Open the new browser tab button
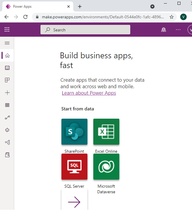 click(x=80, y=7)
